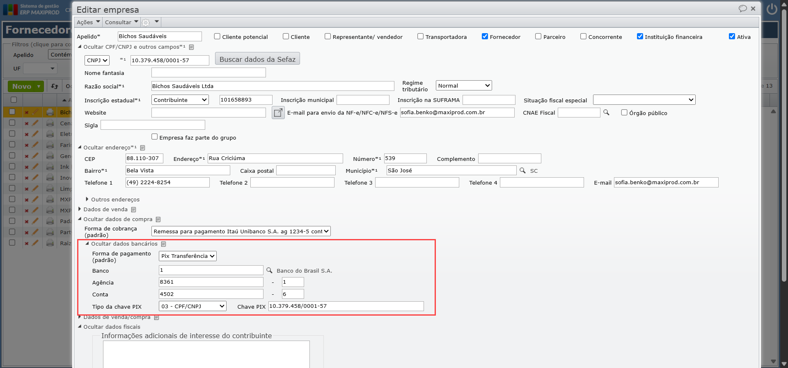Search CNAE Fiscal with magnifier icon
788x368 pixels.
click(606, 113)
